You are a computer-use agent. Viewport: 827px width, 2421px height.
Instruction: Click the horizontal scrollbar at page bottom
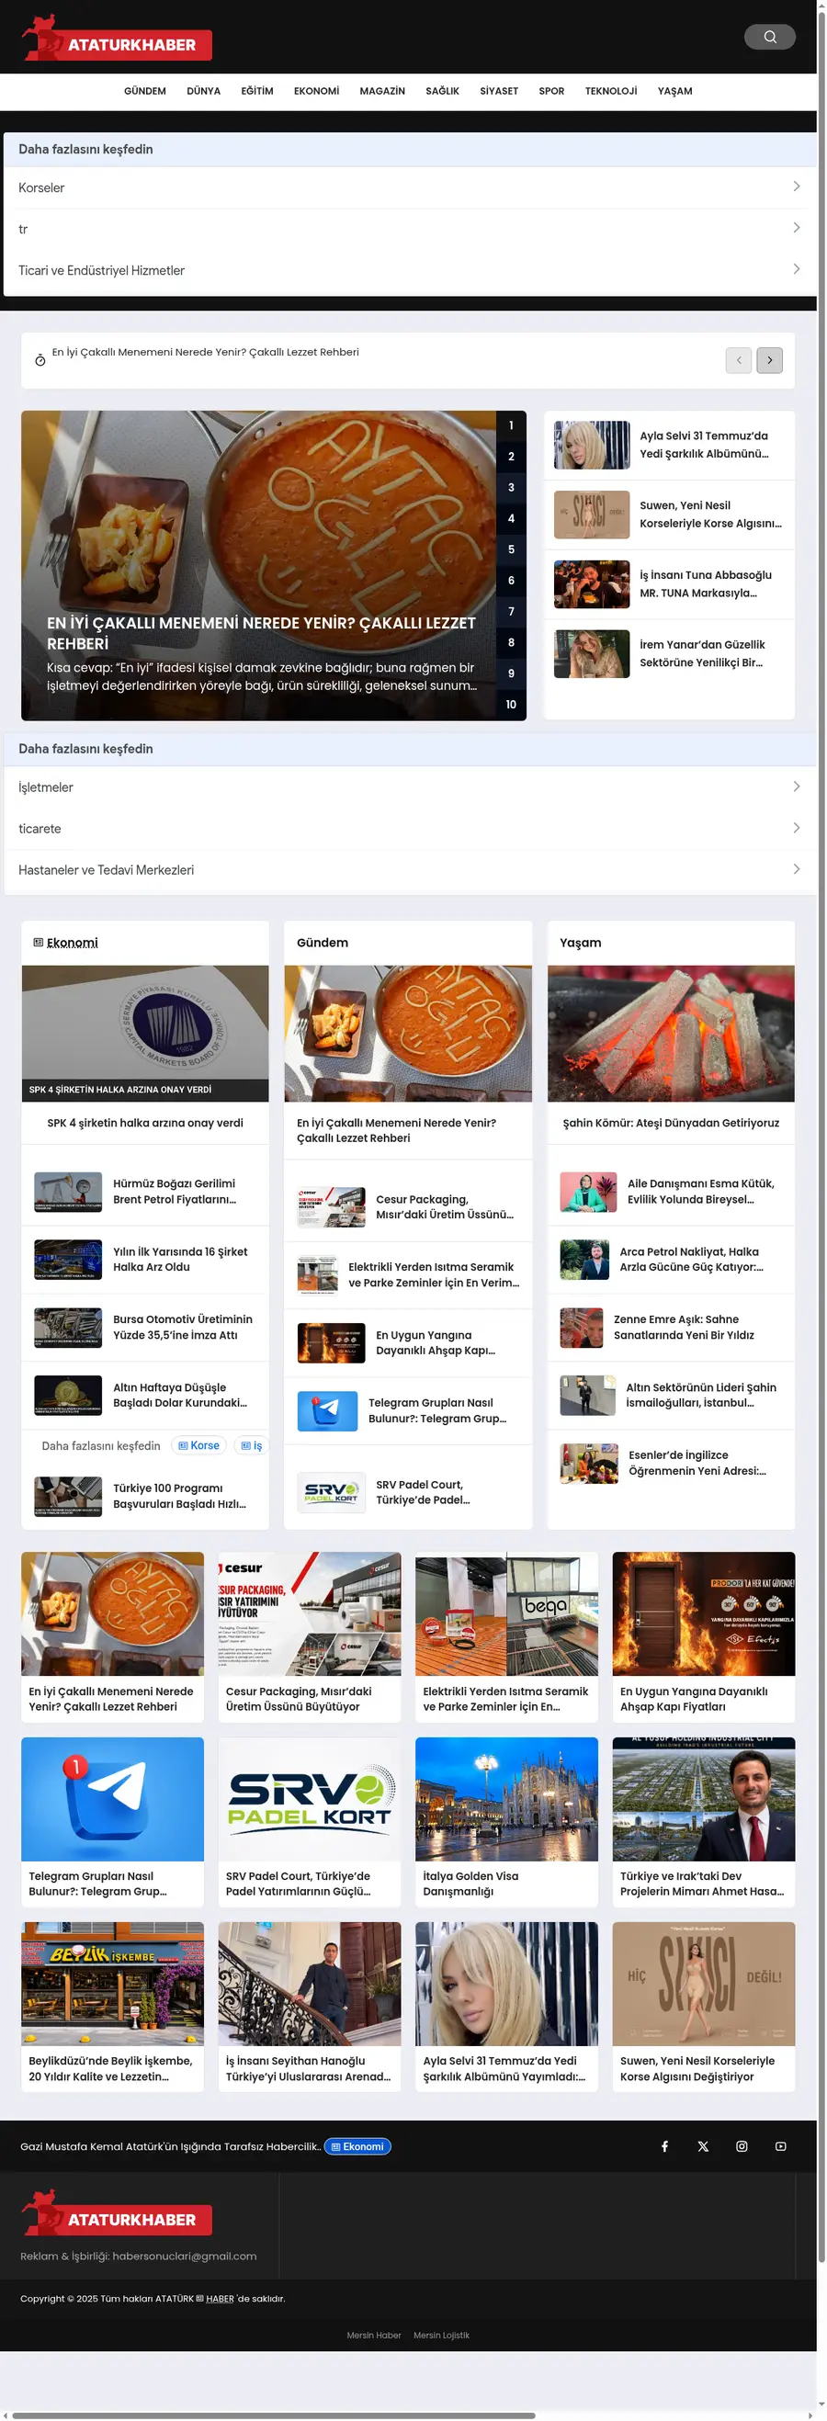[275, 2415]
